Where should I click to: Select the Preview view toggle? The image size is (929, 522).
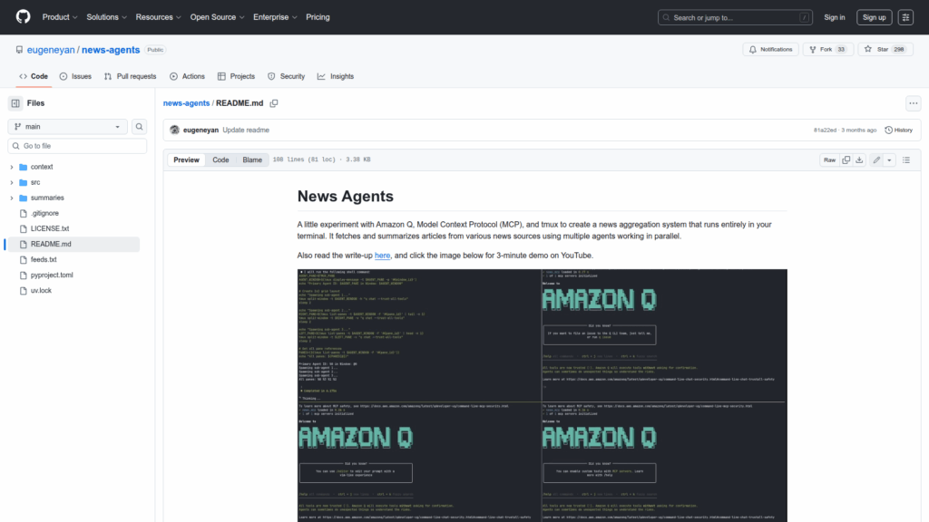(x=186, y=159)
